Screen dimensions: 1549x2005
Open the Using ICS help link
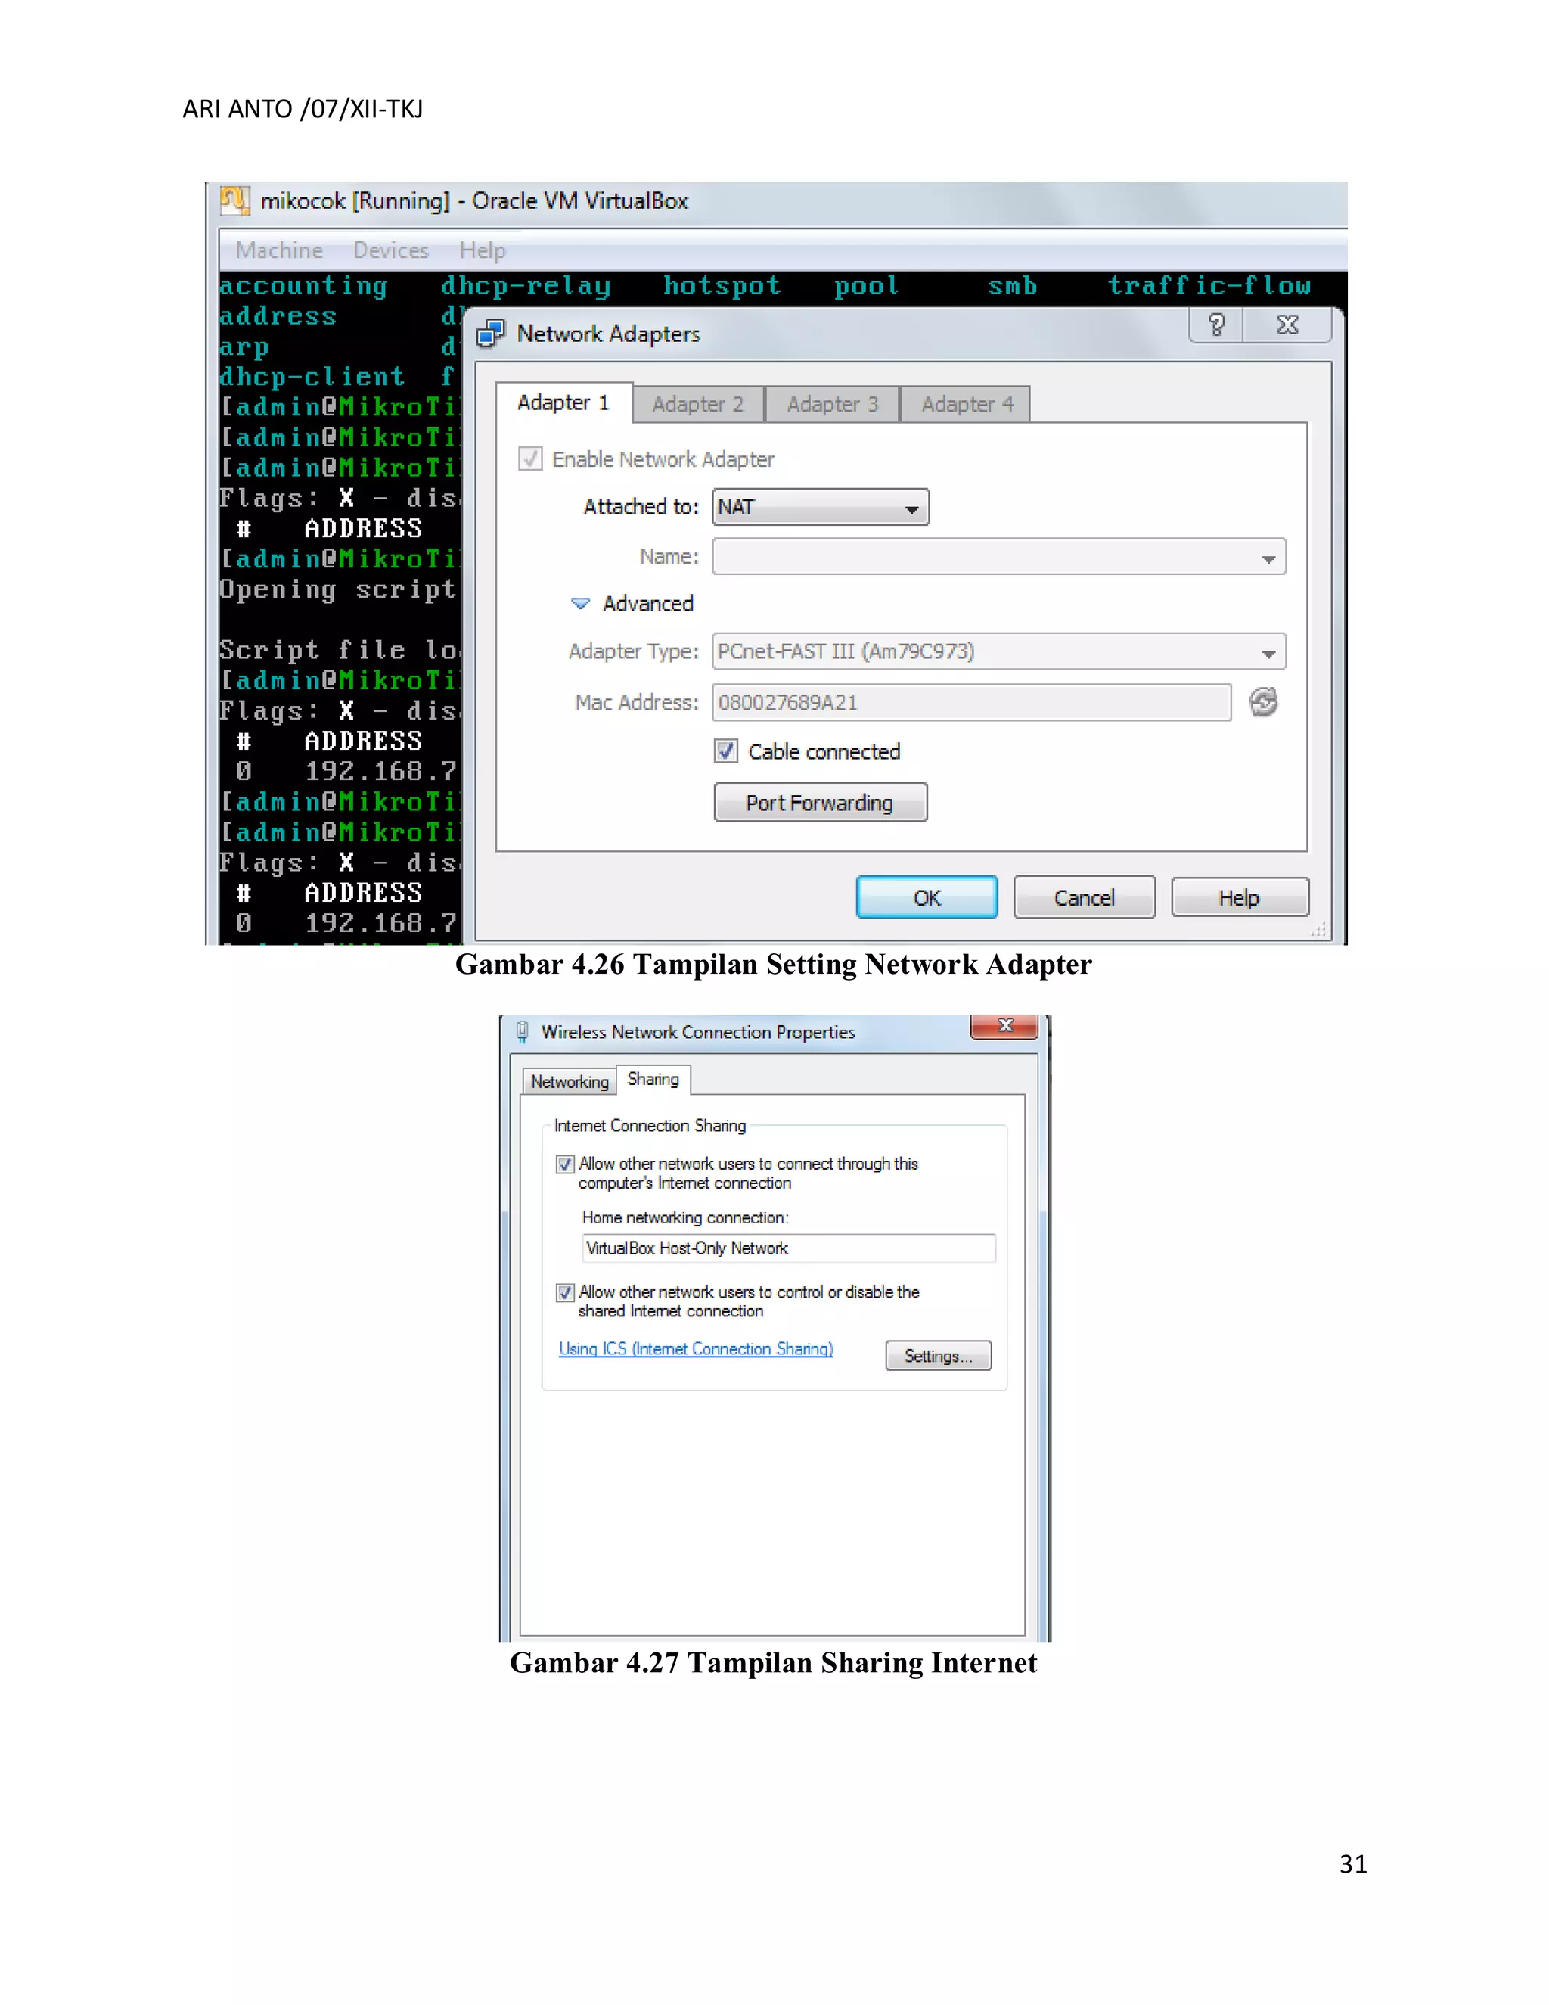696,1348
